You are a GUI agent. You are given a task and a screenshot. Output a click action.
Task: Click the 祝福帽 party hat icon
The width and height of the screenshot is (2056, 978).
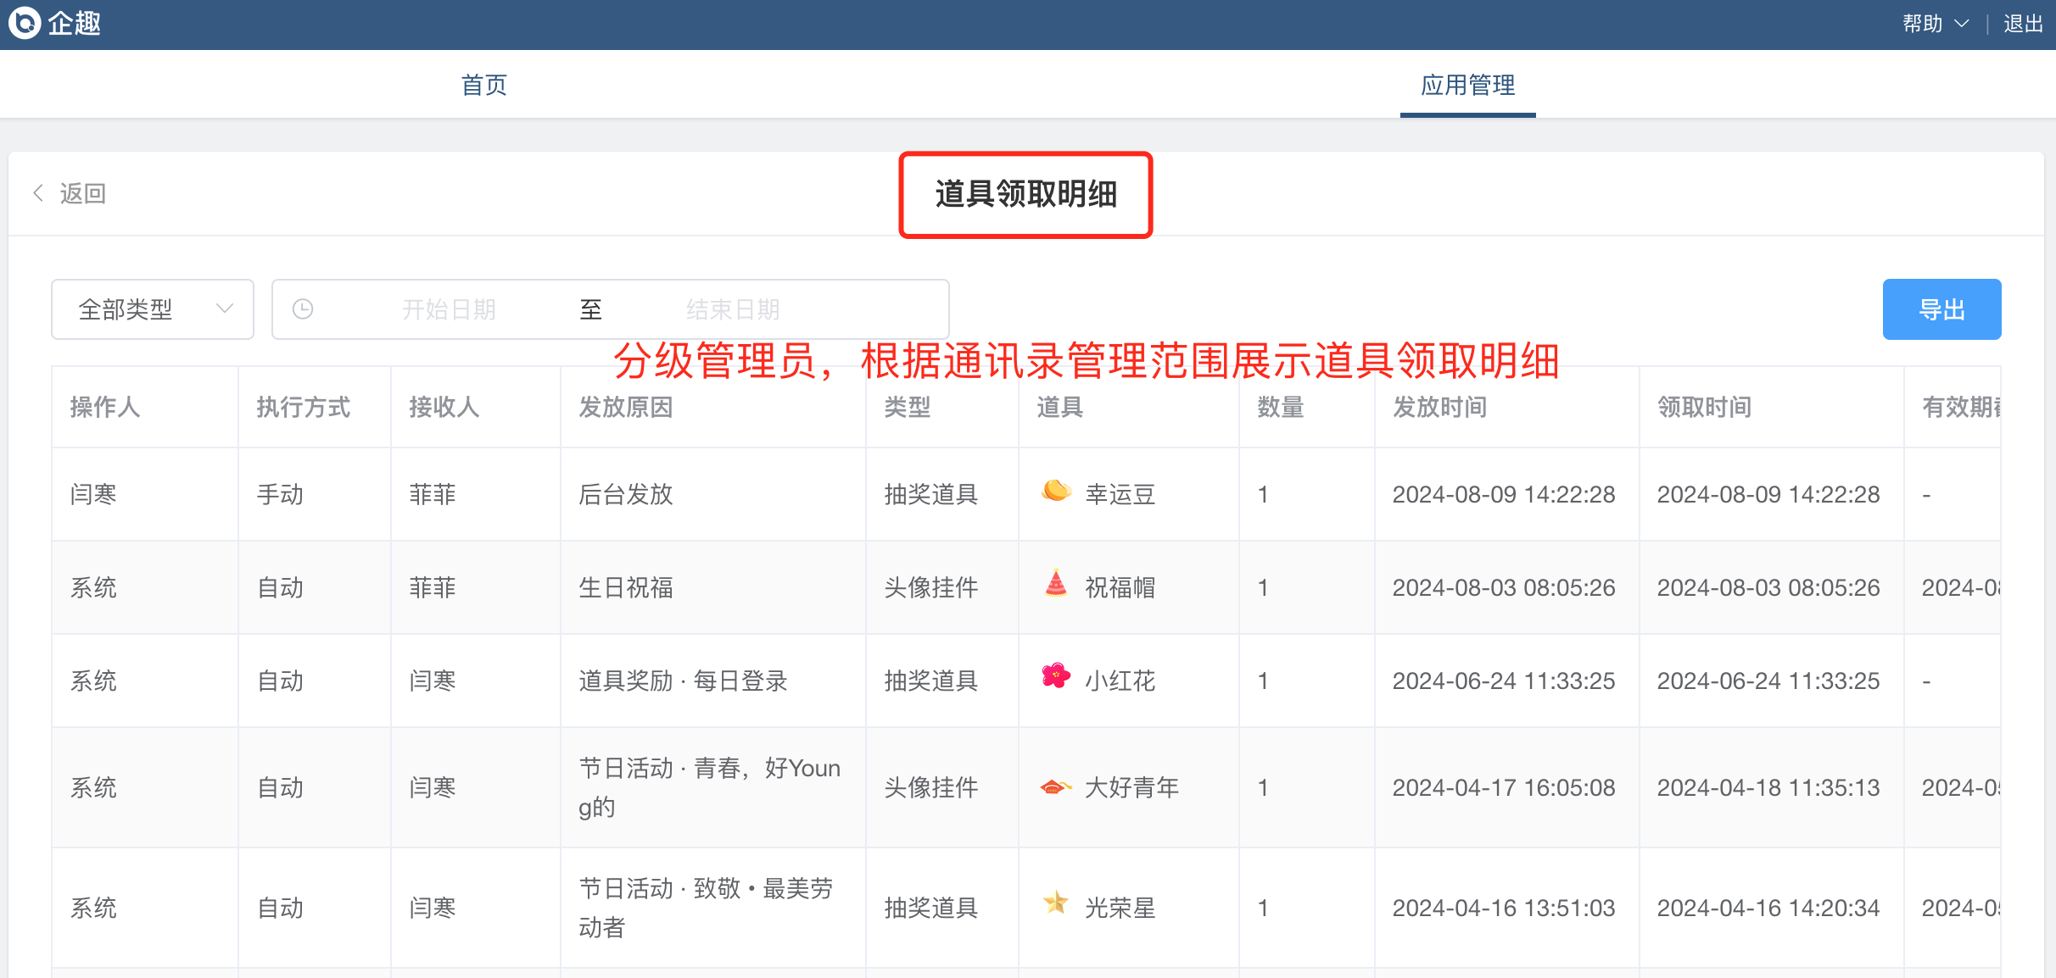(x=1056, y=584)
